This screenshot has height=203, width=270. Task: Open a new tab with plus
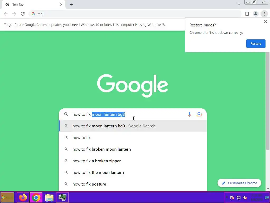[71, 4]
